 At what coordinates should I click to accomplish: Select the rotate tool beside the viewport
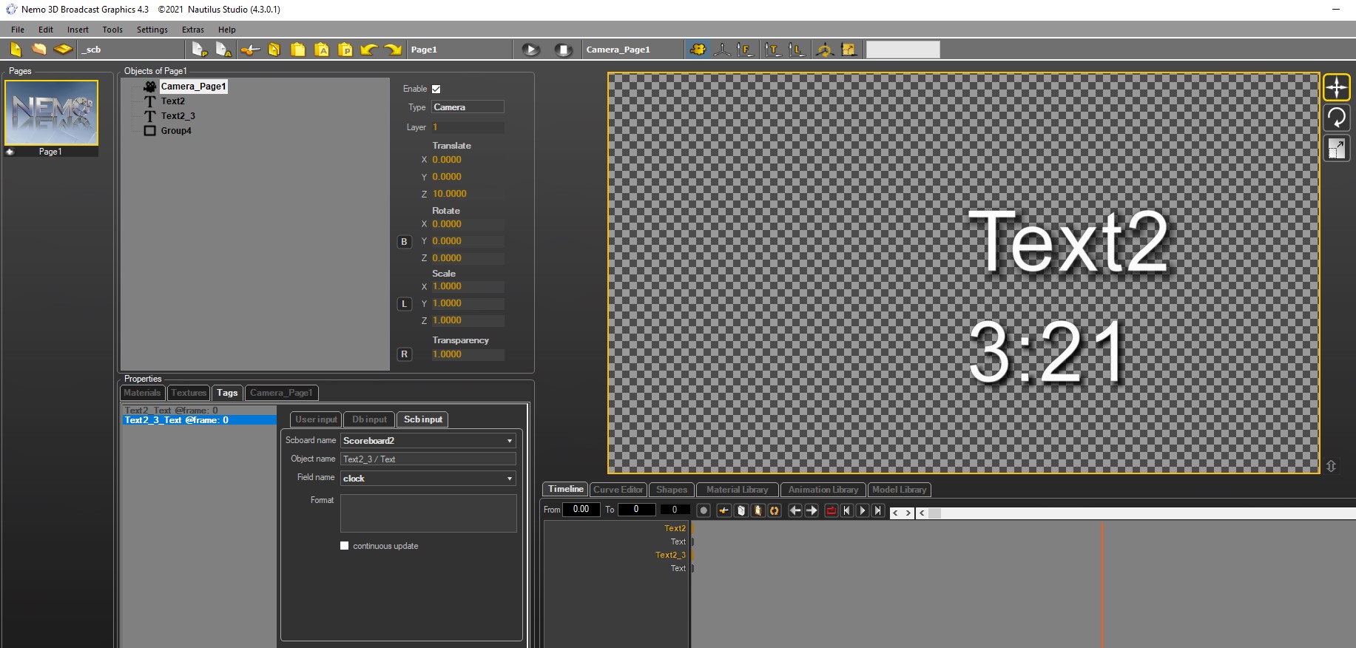pyautogui.click(x=1336, y=118)
